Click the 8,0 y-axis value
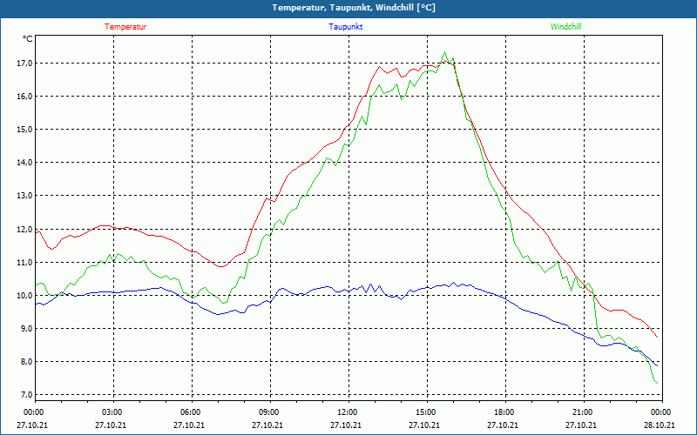The height and width of the screenshot is (435, 697). pyautogui.click(x=28, y=362)
